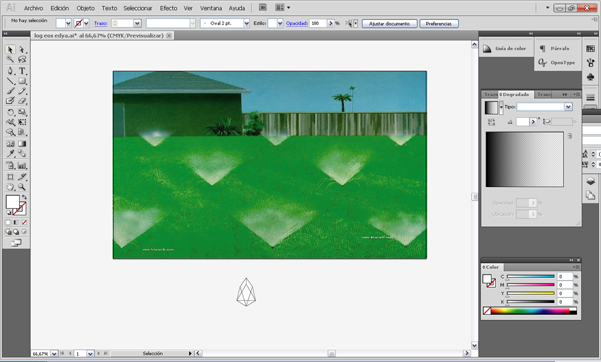The image size is (601, 362).
Task: Toggle screen mode at toolbar bottom
Action: click(x=16, y=243)
